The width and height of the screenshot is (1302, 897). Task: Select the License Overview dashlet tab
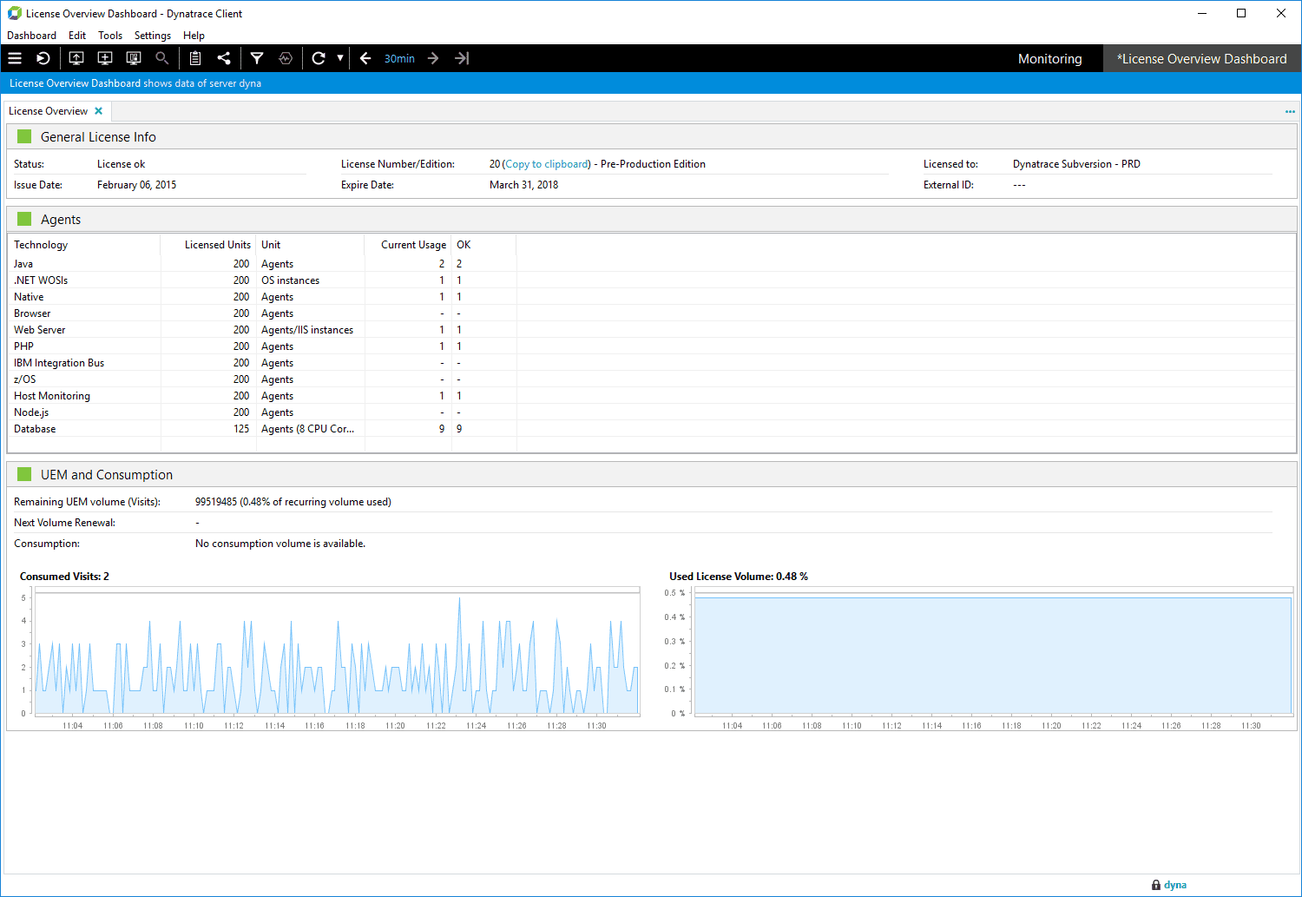click(48, 111)
